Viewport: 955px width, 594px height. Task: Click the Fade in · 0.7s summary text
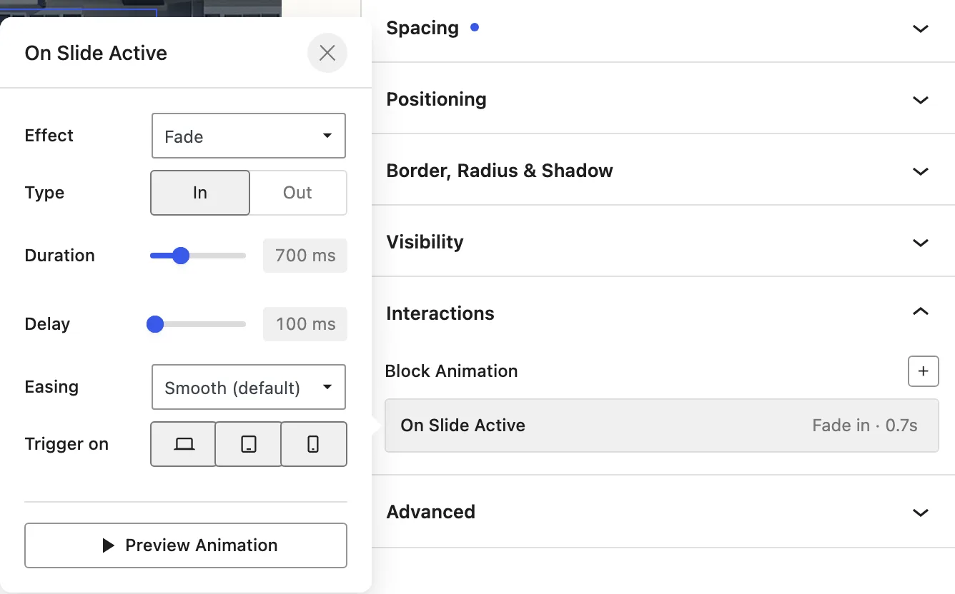tap(865, 426)
